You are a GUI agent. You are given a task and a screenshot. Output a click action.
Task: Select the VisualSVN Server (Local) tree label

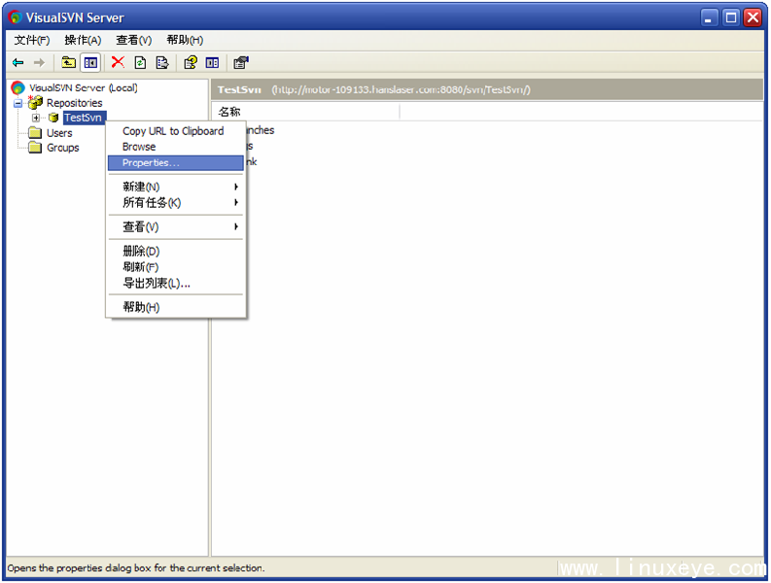[83, 88]
